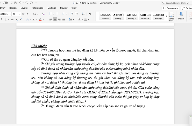
Task: Open the References tab
Action: [38, 8]
